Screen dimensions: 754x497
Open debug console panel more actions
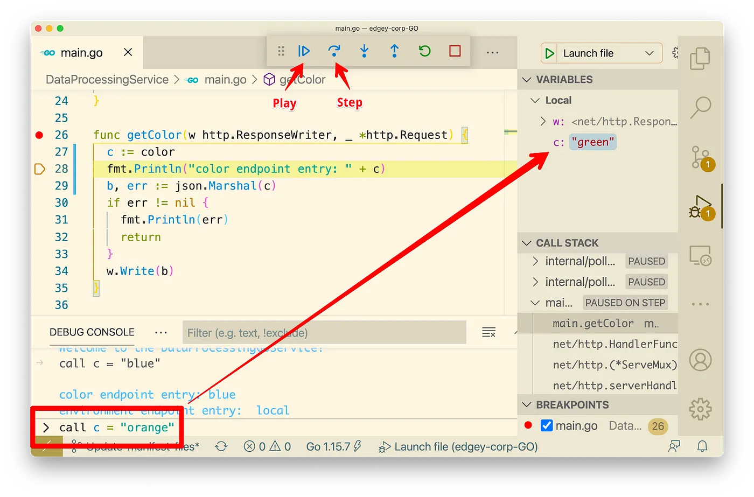(160, 332)
